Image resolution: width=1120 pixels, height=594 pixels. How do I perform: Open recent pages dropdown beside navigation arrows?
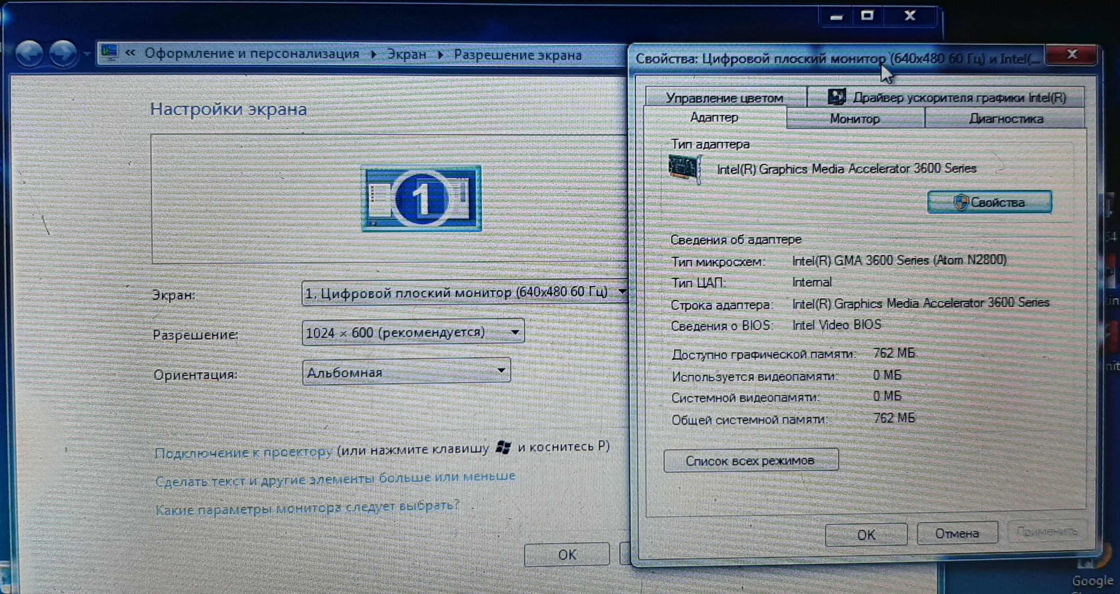(87, 55)
